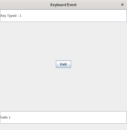127x130 pixels.
Task: Click empty gray panel below the Exit button
Action: click(x=63, y=89)
